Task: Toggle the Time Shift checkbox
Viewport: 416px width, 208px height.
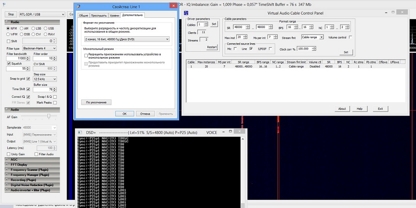Action: coord(28,89)
